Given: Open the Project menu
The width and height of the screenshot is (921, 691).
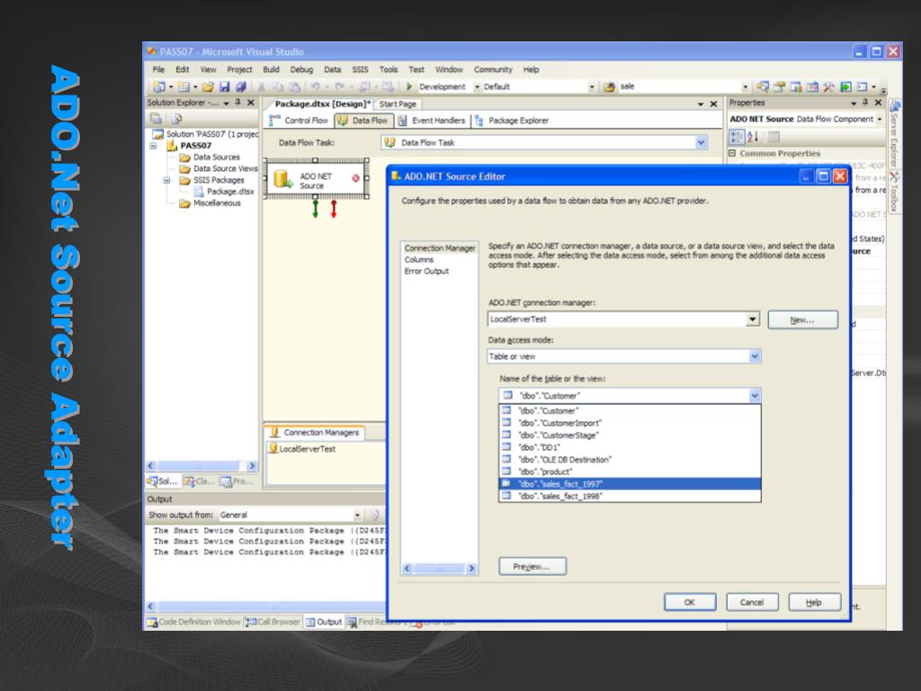Looking at the screenshot, I should (x=239, y=69).
